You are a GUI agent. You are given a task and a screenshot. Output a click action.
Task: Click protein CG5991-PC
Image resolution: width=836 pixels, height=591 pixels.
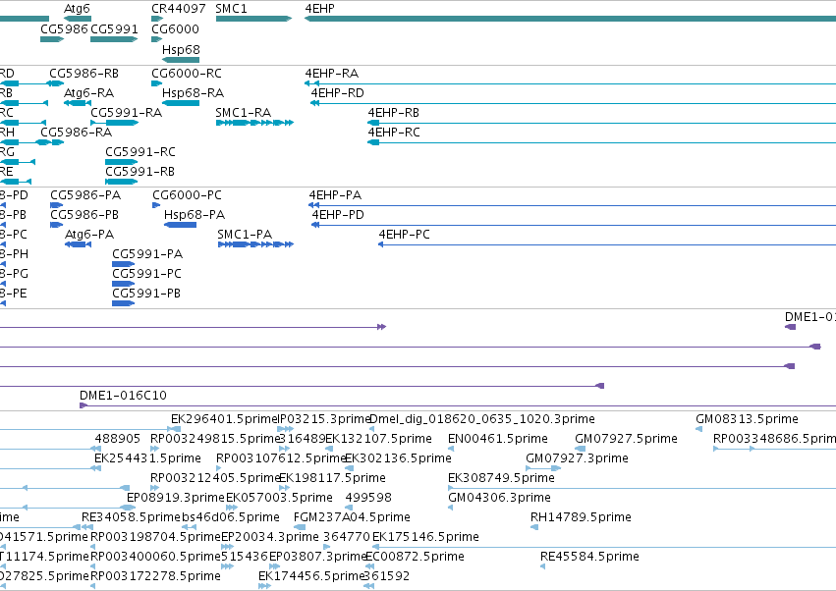[146, 274]
